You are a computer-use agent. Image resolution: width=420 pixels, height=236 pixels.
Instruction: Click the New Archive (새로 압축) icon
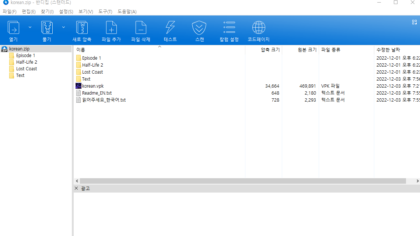pos(82,28)
